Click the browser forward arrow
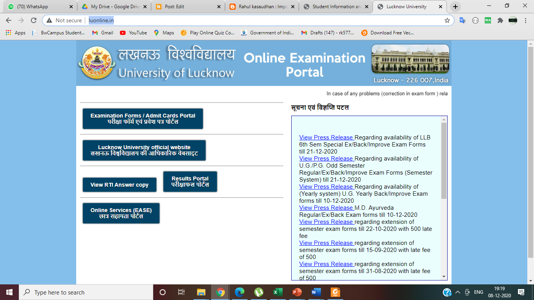The width and height of the screenshot is (534, 300). pyautogui.click(x=21, y=20)
